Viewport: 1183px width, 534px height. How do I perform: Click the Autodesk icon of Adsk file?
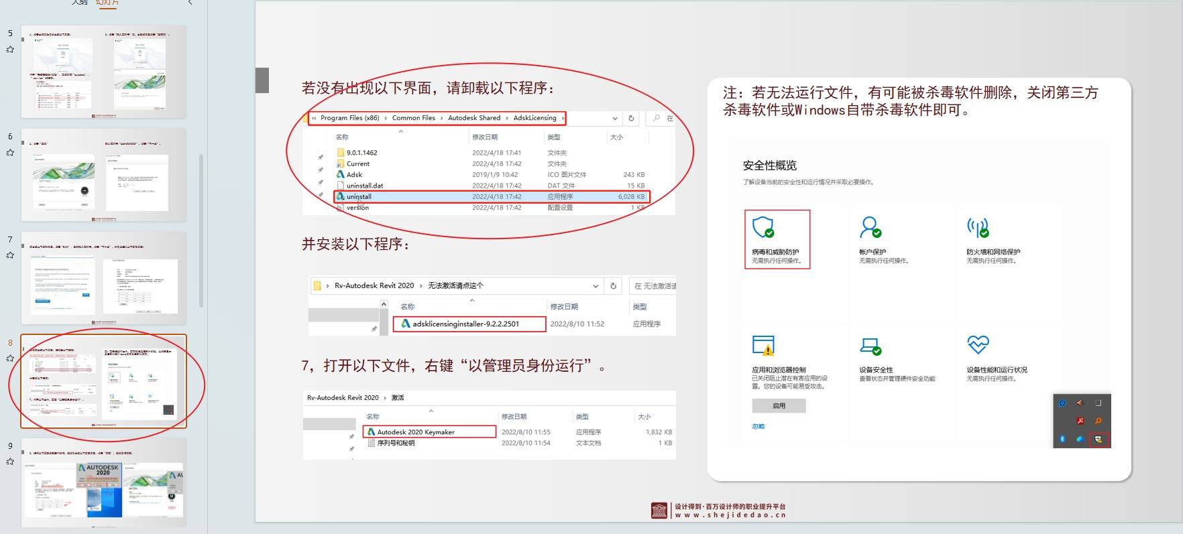coord(341,174)
